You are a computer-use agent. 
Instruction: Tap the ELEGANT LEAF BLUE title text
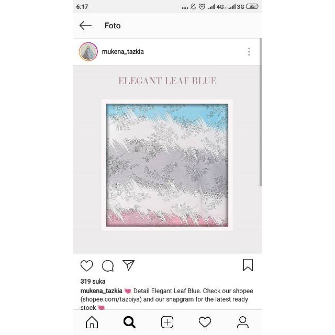[x=167, y=81]
